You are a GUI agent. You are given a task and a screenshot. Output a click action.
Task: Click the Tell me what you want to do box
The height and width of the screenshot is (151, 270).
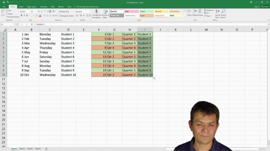click(x=86, y=7)
